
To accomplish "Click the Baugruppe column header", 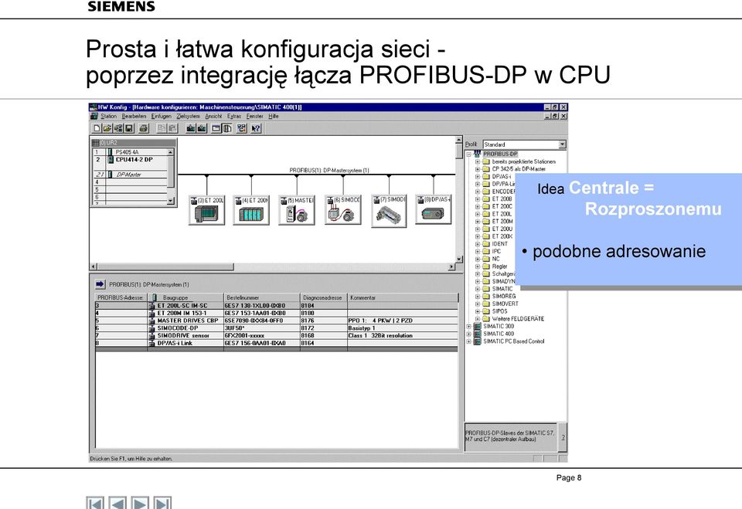I will tap(185, 297).
